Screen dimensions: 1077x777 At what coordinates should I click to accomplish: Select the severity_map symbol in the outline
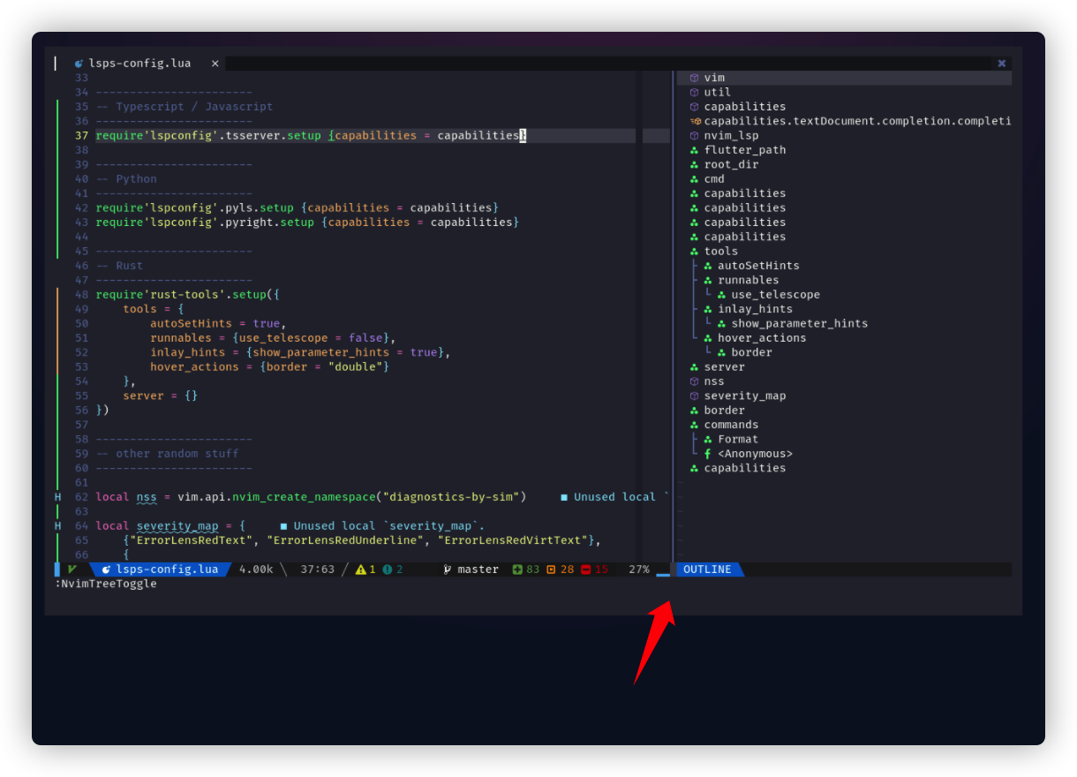click(746, 396)
